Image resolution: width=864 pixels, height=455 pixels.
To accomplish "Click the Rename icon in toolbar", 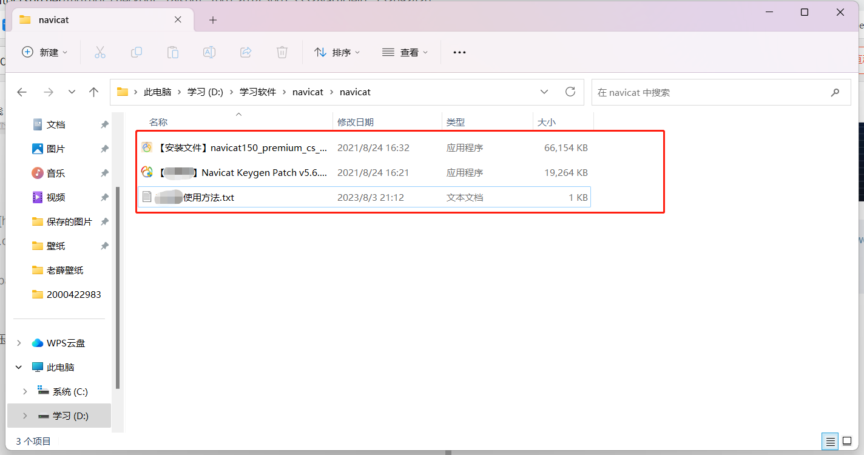I will tap(209, 52).
